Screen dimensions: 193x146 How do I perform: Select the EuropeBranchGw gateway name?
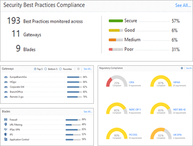(18, 77)
